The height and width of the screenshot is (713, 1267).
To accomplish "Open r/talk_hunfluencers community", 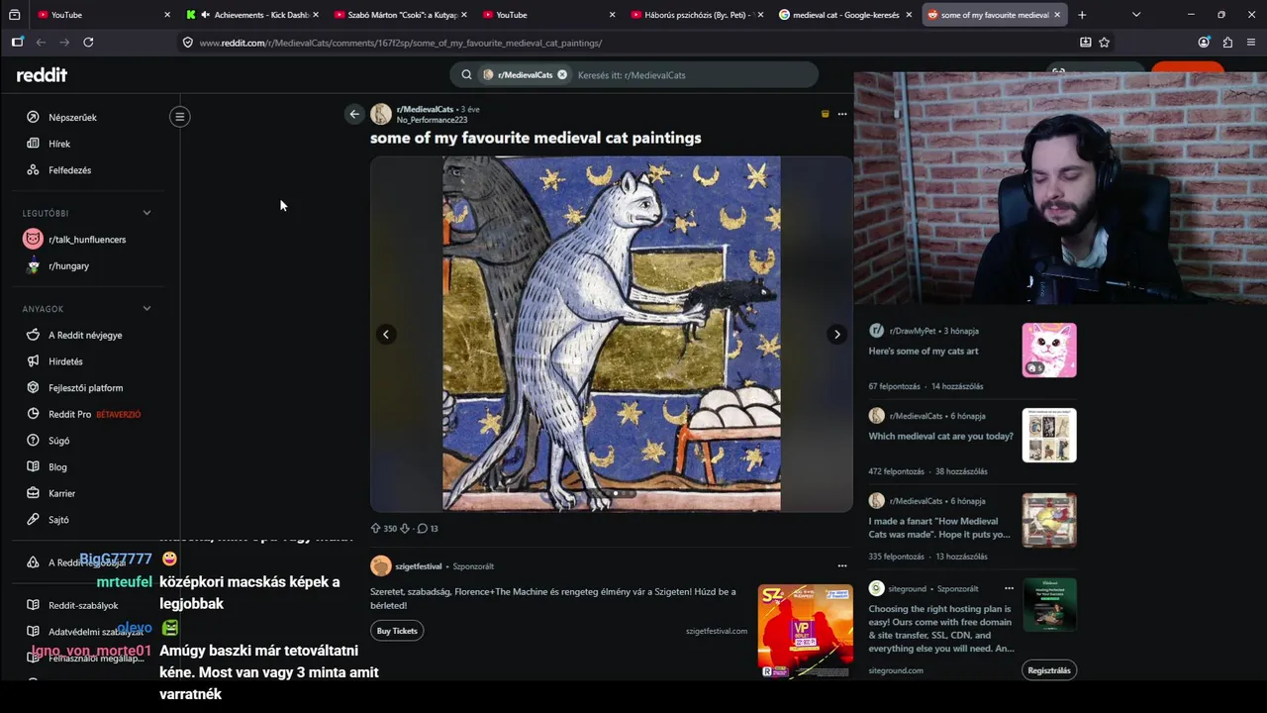I will [x=89, y=240].
